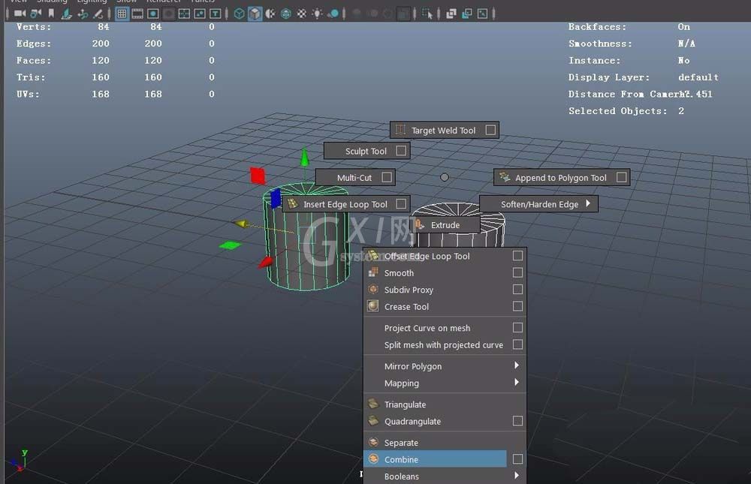Image resolution: width=751 pixels, height=484 pixels.
Task: Open option box for Sculpt Tool
Action: pyautogui.click(x=401, y=151)
